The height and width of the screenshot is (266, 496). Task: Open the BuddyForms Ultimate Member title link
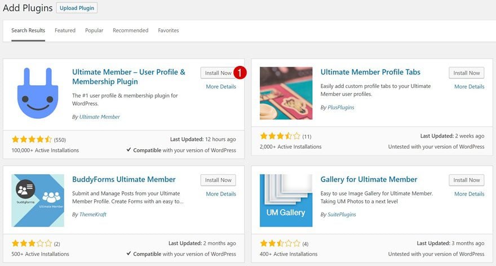click(x=123, y=179)
